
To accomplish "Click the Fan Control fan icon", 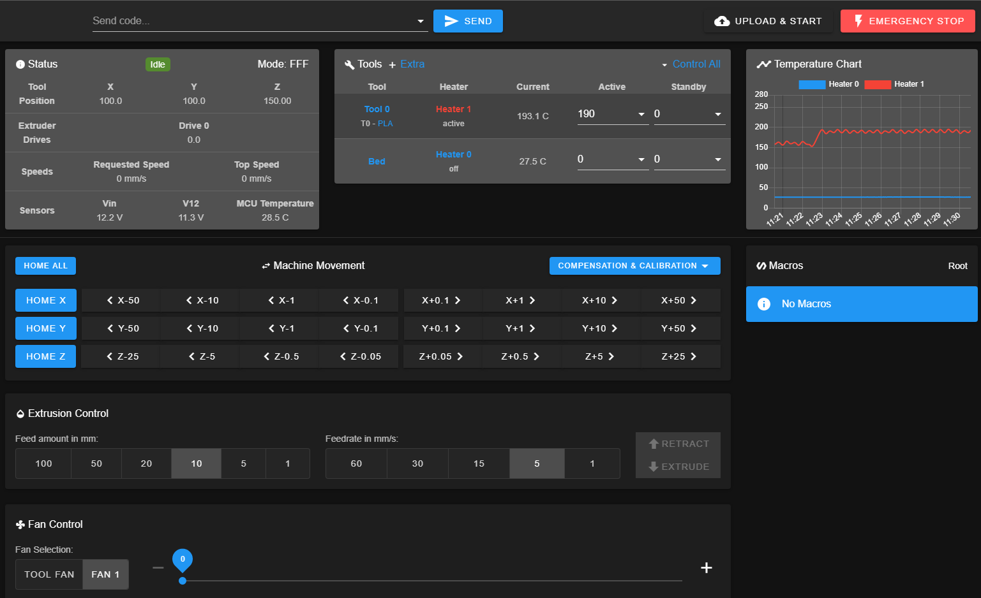I will coord(20,525).
